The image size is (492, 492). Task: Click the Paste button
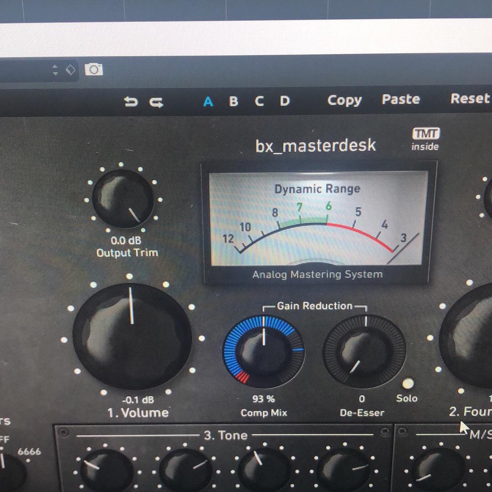401,99
